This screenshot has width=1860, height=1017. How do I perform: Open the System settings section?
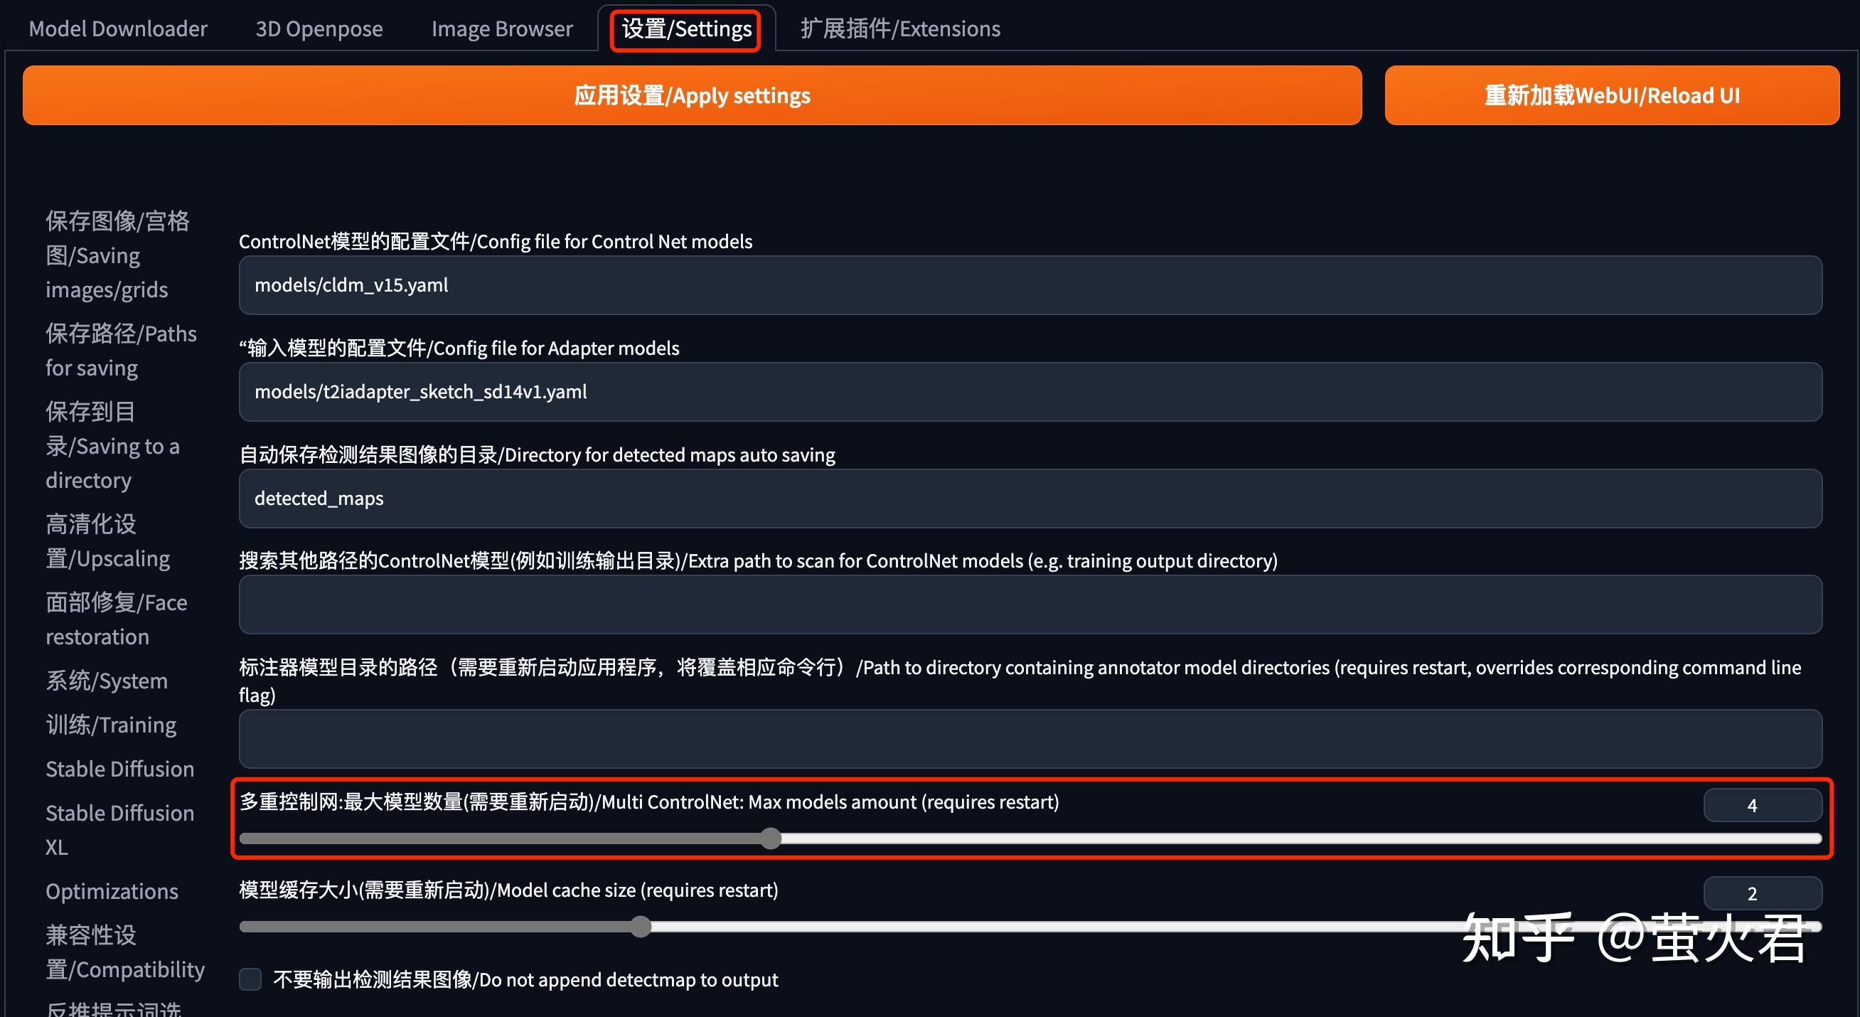click(106, 680)
